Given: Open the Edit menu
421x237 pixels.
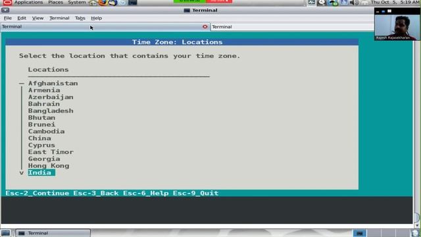Looking at the screenshot, I should (22, 18).
